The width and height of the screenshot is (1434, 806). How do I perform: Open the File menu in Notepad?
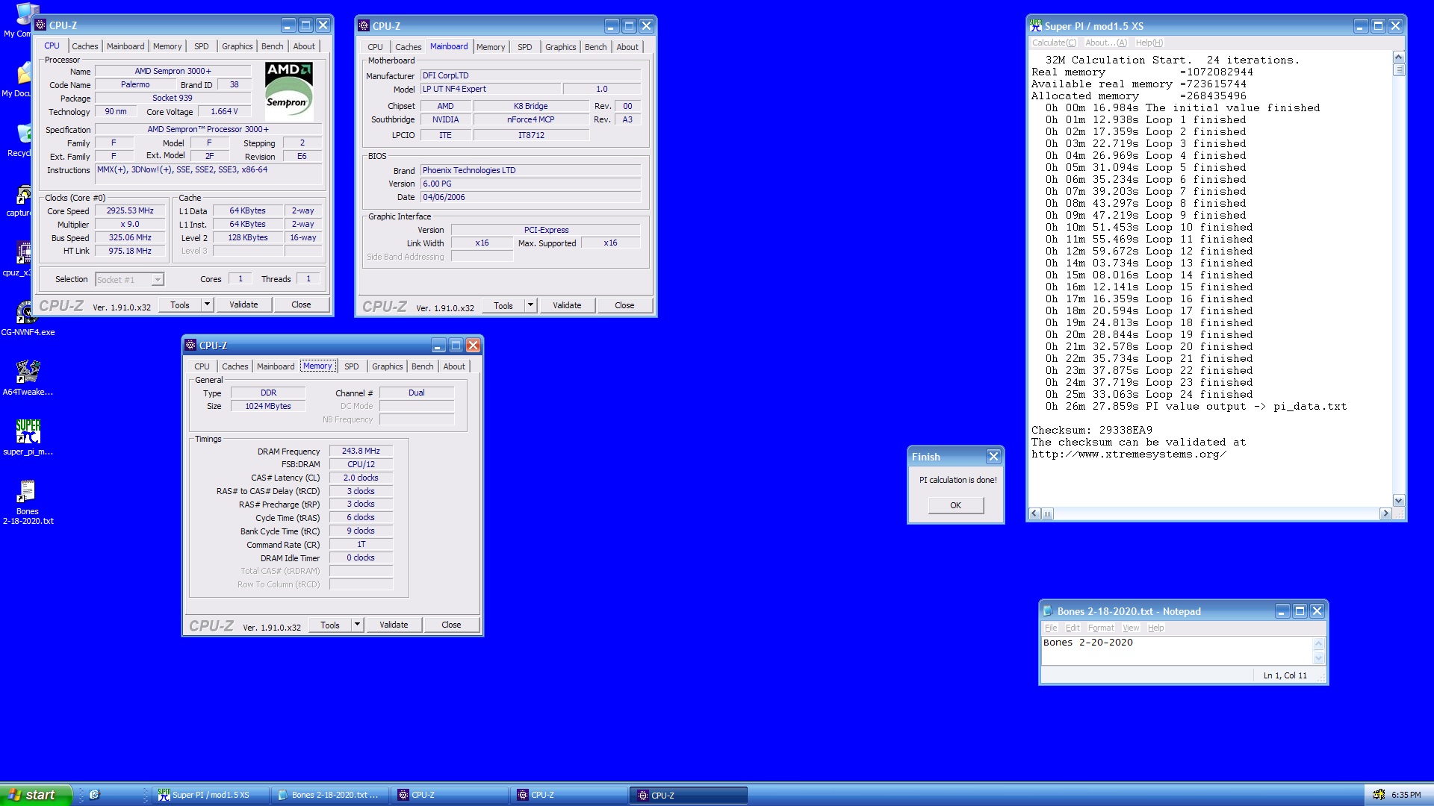1051,628
